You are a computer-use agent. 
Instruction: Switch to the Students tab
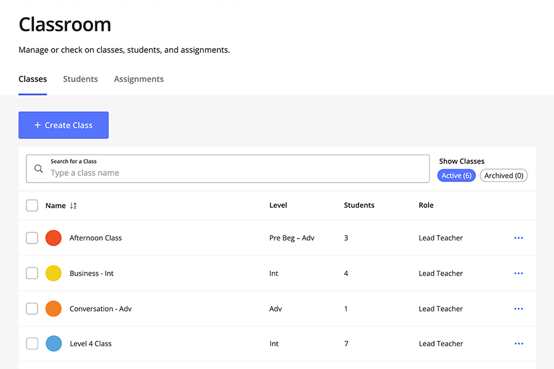80,79
